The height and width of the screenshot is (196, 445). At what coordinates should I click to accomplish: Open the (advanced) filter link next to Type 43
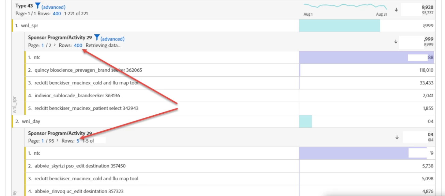pos(53,7)
